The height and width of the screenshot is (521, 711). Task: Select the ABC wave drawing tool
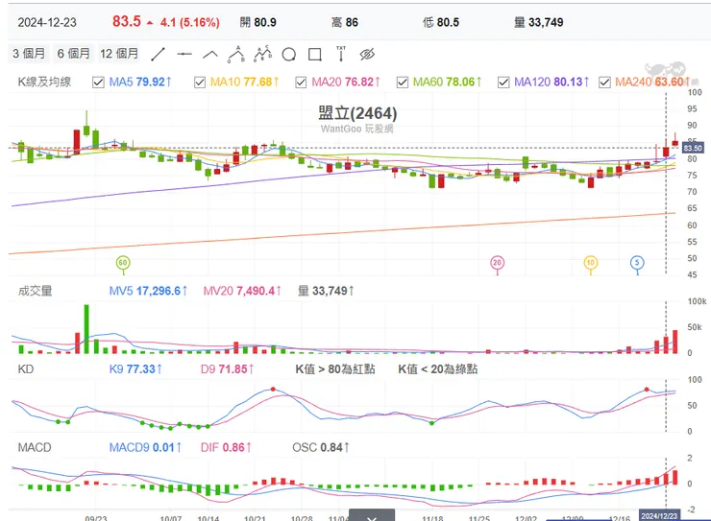tap(262, 54)
